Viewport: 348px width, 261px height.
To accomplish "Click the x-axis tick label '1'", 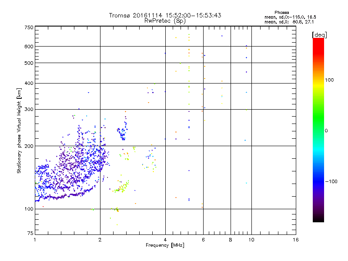I will point(35,240).
